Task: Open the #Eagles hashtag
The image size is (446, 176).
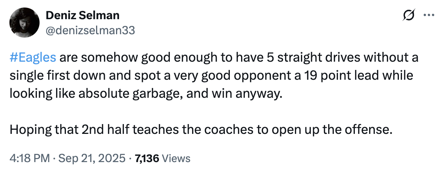Action: coord(33,58)
